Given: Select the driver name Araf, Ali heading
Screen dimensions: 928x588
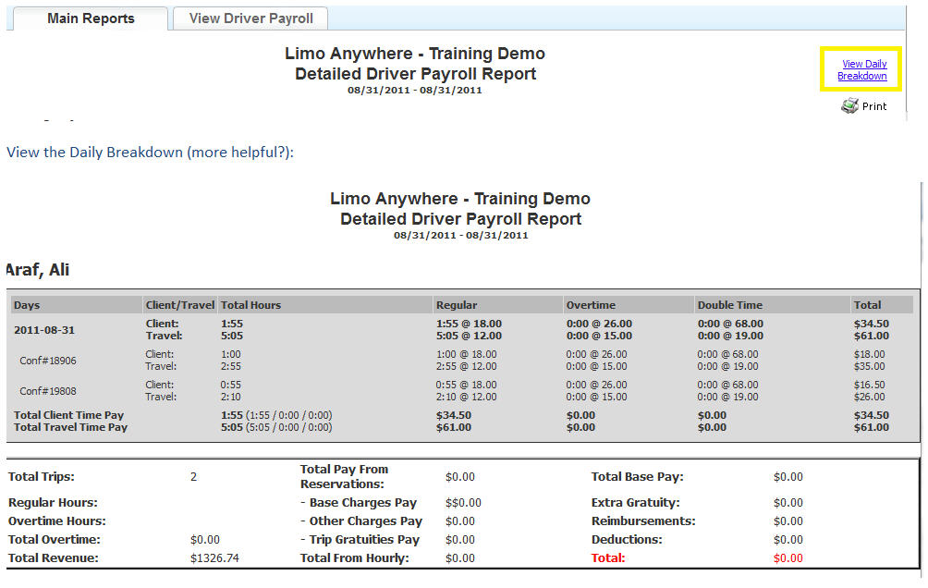Looking at the screenshot, I should coord(37,270).
